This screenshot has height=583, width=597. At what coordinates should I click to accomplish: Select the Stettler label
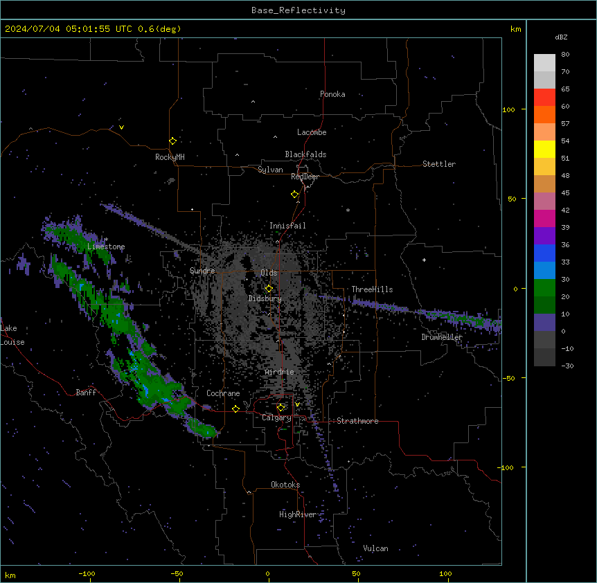tap(439, 164)
